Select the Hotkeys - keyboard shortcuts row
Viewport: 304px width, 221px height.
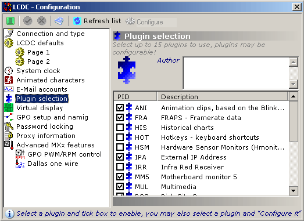point(210,137)
